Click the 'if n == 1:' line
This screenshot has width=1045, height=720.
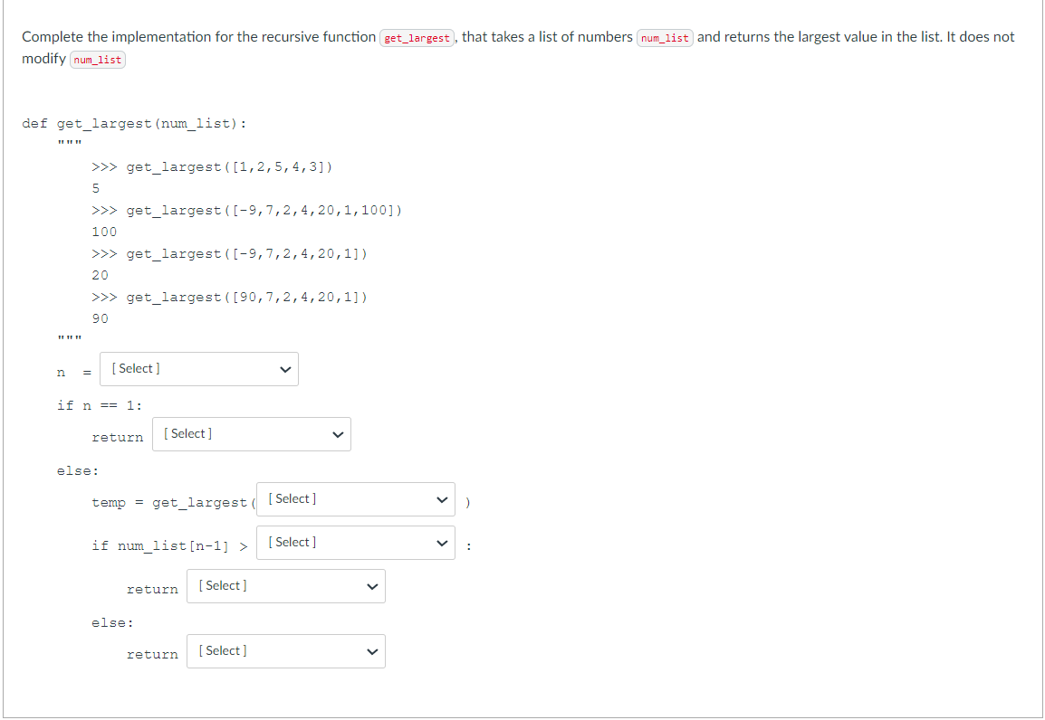coord(100,405)
